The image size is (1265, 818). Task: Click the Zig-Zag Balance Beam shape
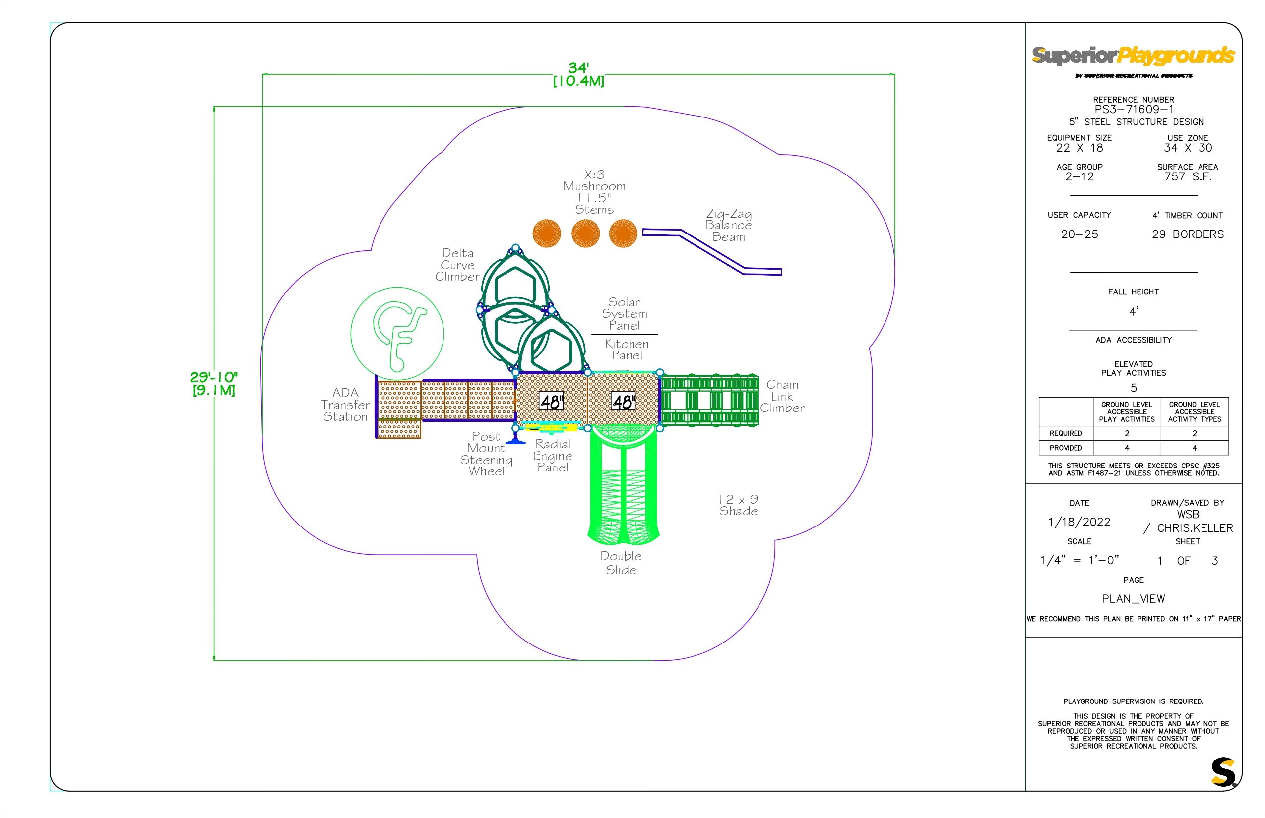pyautogui.click(x=712, y=251)
